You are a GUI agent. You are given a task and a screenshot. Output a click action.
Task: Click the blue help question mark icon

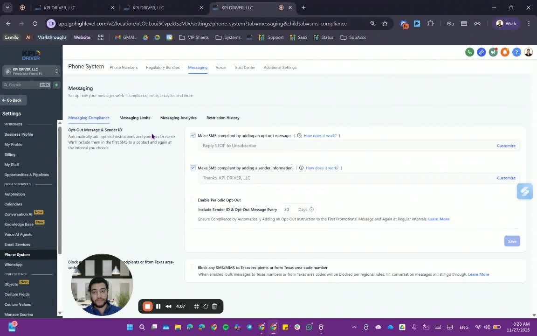[516, 52]
